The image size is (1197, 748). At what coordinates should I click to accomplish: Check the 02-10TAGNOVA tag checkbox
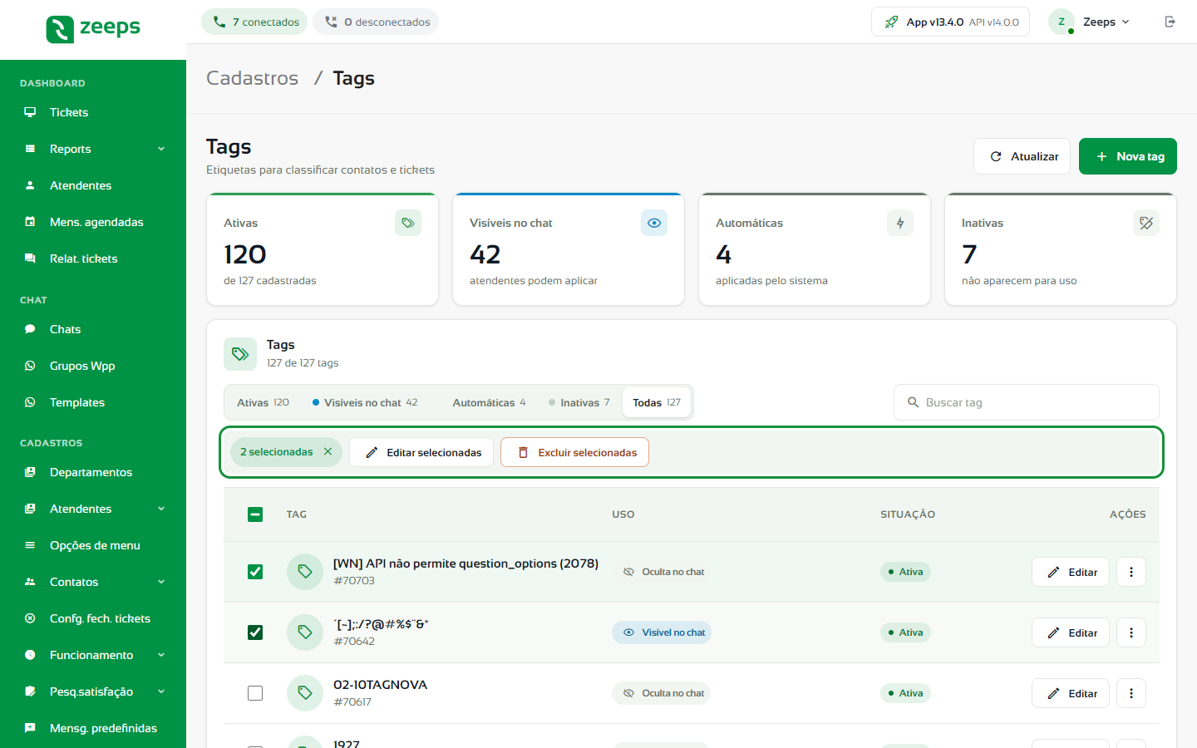pos(255,693)
